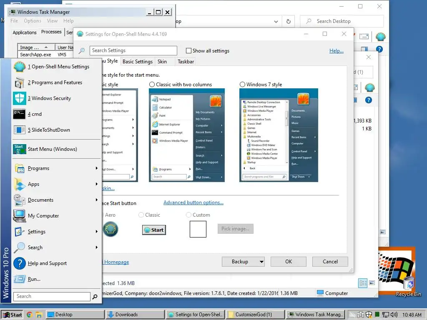The height and width of the screenshot is (320, 427).
Task: Expand the Programs submenu in start menu
Action: click(97, 168)
